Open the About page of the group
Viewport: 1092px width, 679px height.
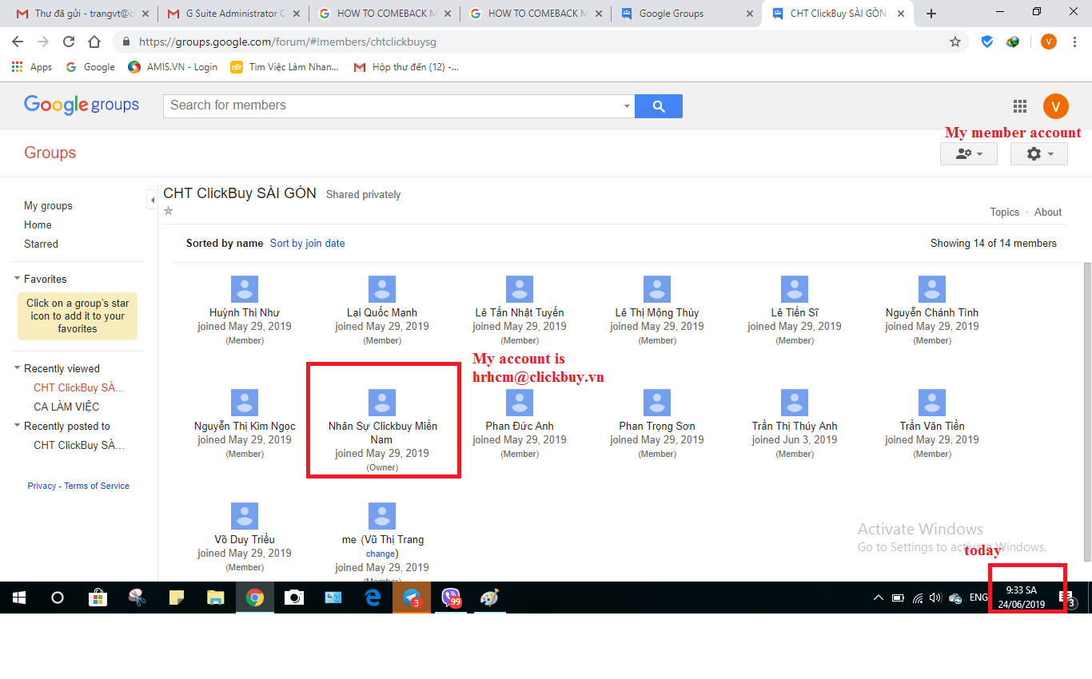click(x=1048, y=212)
